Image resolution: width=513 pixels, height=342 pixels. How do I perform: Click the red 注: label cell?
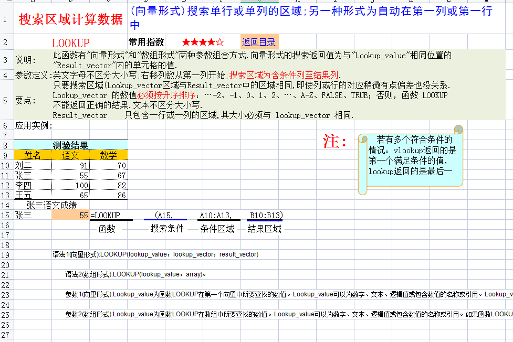(x=333, y=142)
